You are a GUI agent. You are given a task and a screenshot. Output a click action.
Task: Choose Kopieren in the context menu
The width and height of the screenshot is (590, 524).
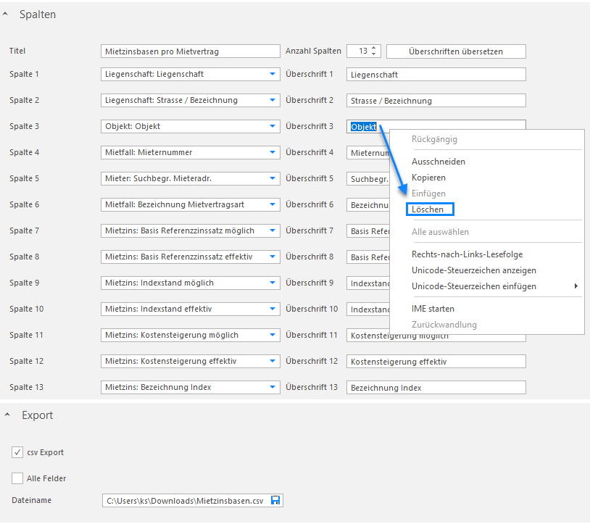tap(428, 177)
